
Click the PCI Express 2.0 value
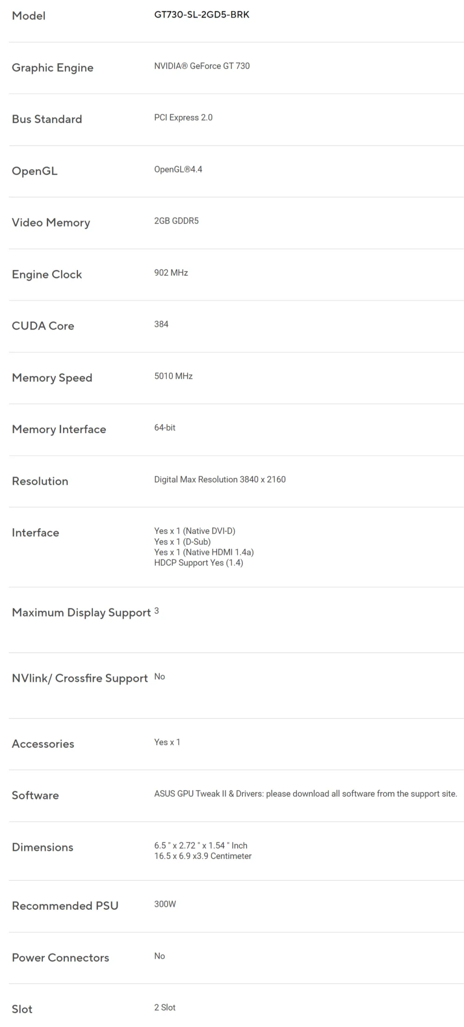pyautogui.click(x=183, y=118)
